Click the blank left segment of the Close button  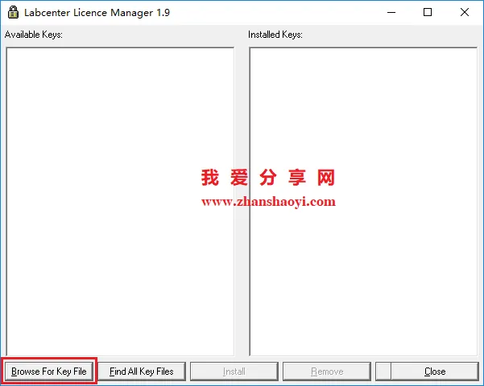coord(383,372)
